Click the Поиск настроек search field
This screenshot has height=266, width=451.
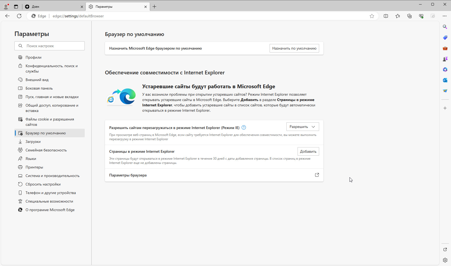tap(50, 46)
